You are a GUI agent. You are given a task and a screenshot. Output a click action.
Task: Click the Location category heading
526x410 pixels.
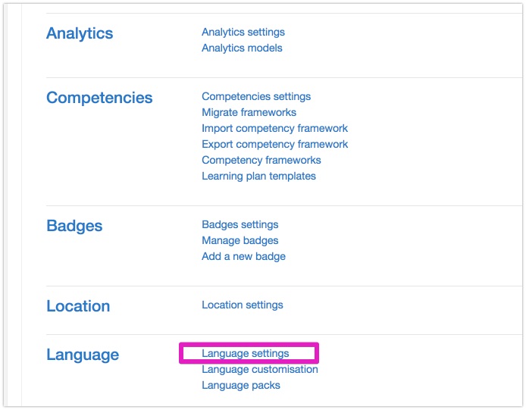(78, 306)
